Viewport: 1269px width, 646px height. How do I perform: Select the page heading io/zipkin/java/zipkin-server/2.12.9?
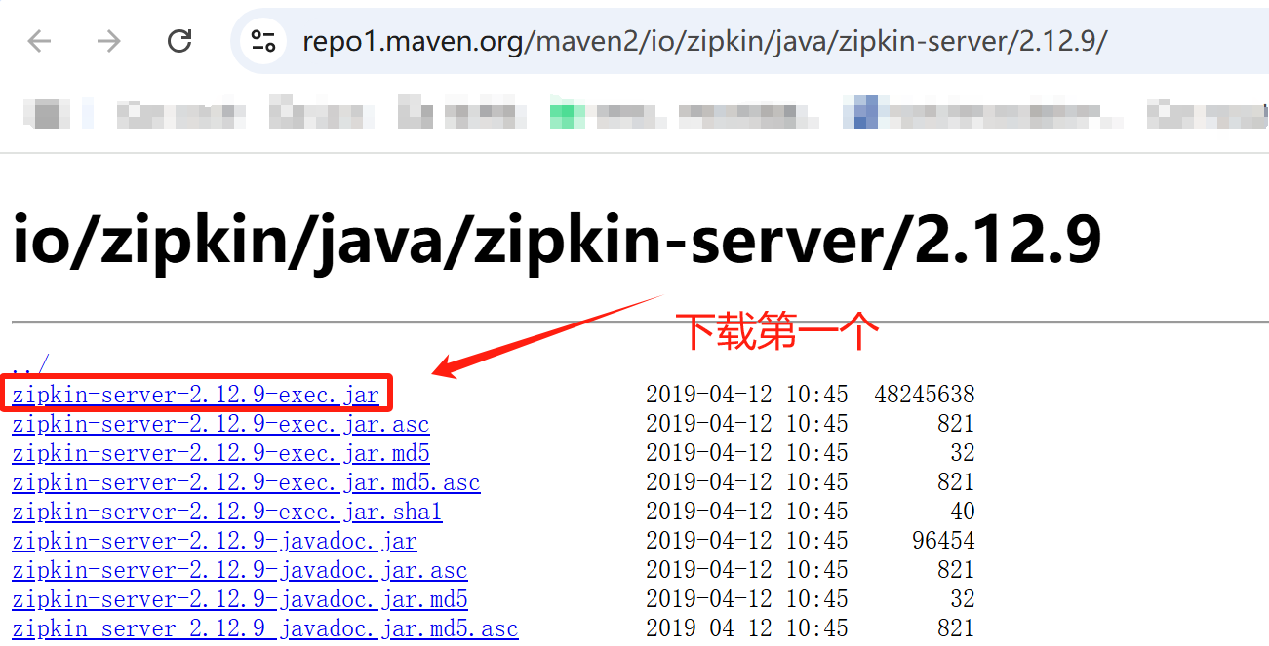click(x=557, y=241)
